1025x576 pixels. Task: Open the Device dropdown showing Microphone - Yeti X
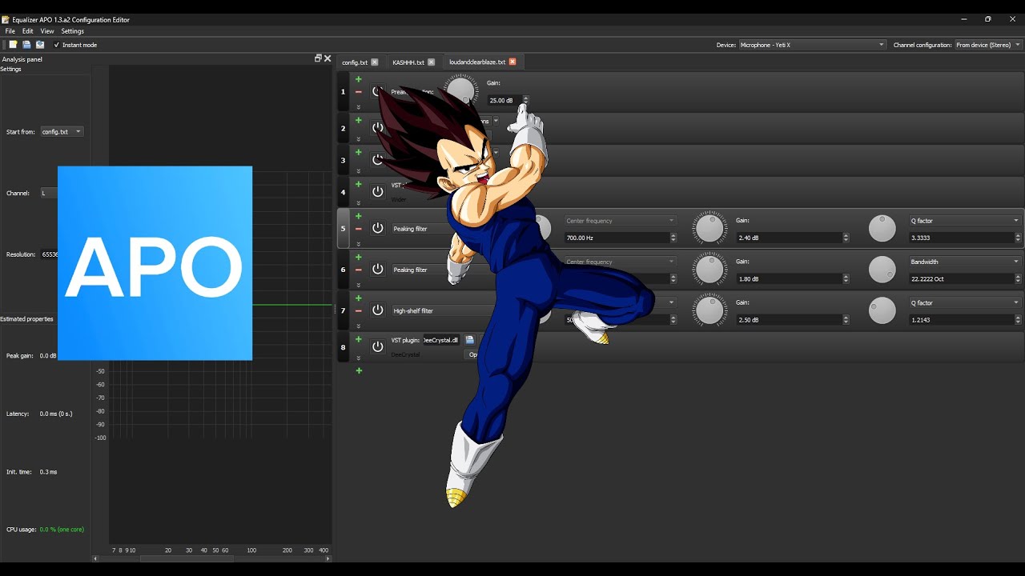(812, 45)
